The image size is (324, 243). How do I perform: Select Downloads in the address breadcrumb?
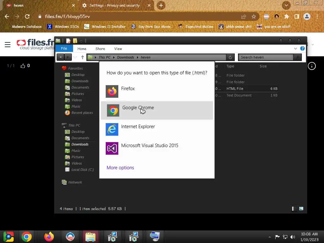(x=125, y=57)
